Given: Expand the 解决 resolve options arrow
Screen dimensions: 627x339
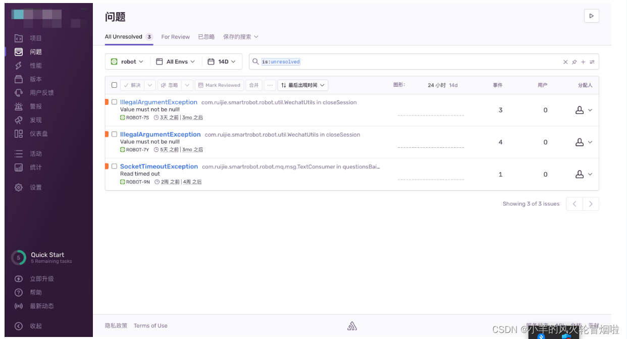Looking at the screenshot, I should tap(150, 85).
